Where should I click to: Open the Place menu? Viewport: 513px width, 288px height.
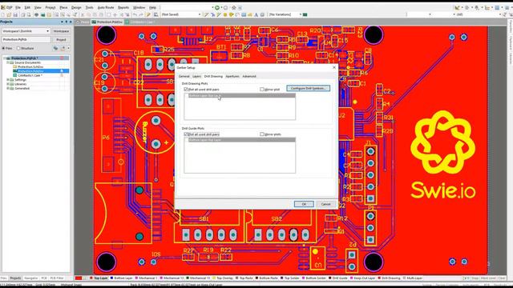click(x=63, y=7)
